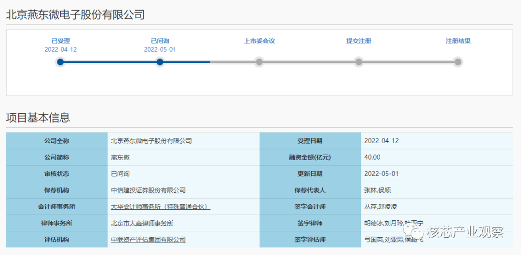Viewport: 521px width, 255px height.
Task: Click the 燕东微 company short name value
Action: 120,157
